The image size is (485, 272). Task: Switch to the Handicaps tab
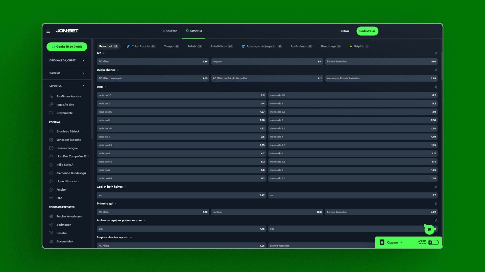click(x=331, y=46)
